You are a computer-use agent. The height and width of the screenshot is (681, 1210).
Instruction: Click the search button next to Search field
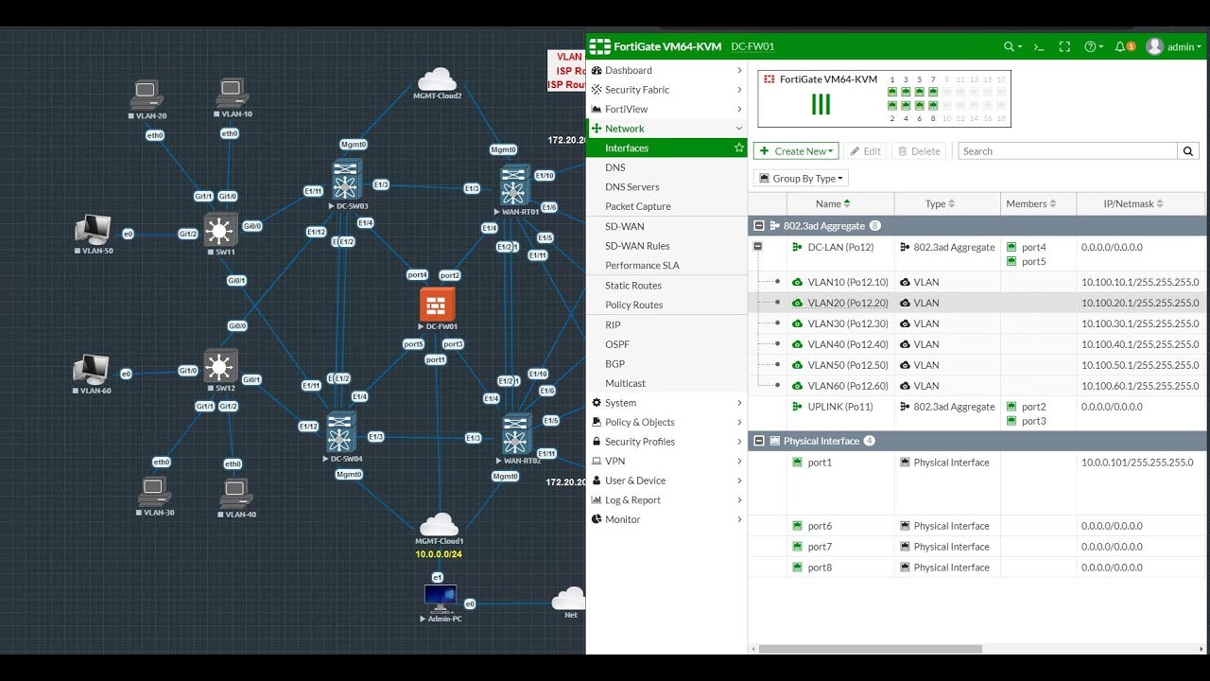pyautogui.click(x=1189, y=151)
